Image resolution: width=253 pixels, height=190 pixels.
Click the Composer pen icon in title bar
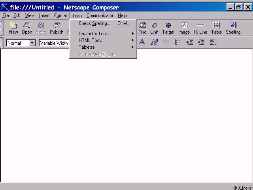(4, 7)
